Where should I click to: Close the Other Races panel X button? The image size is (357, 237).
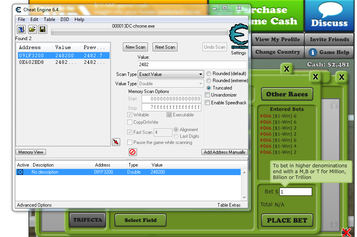click(315, 77)
